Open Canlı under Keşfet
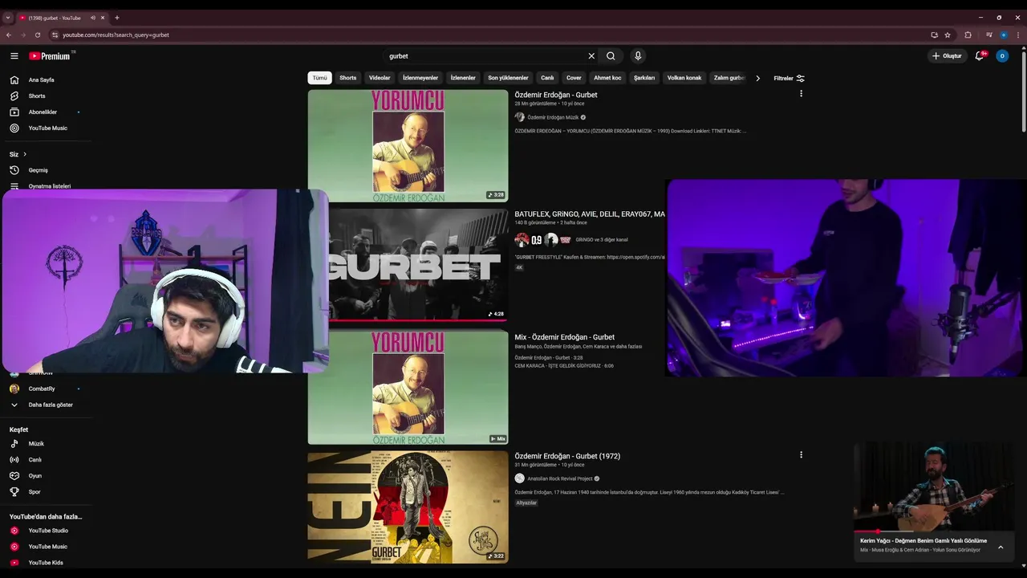 [35, 460]
